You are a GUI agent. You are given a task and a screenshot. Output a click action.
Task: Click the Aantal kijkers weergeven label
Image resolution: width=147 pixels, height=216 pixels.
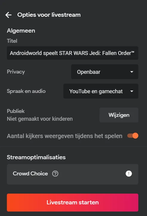pos(65,136)
